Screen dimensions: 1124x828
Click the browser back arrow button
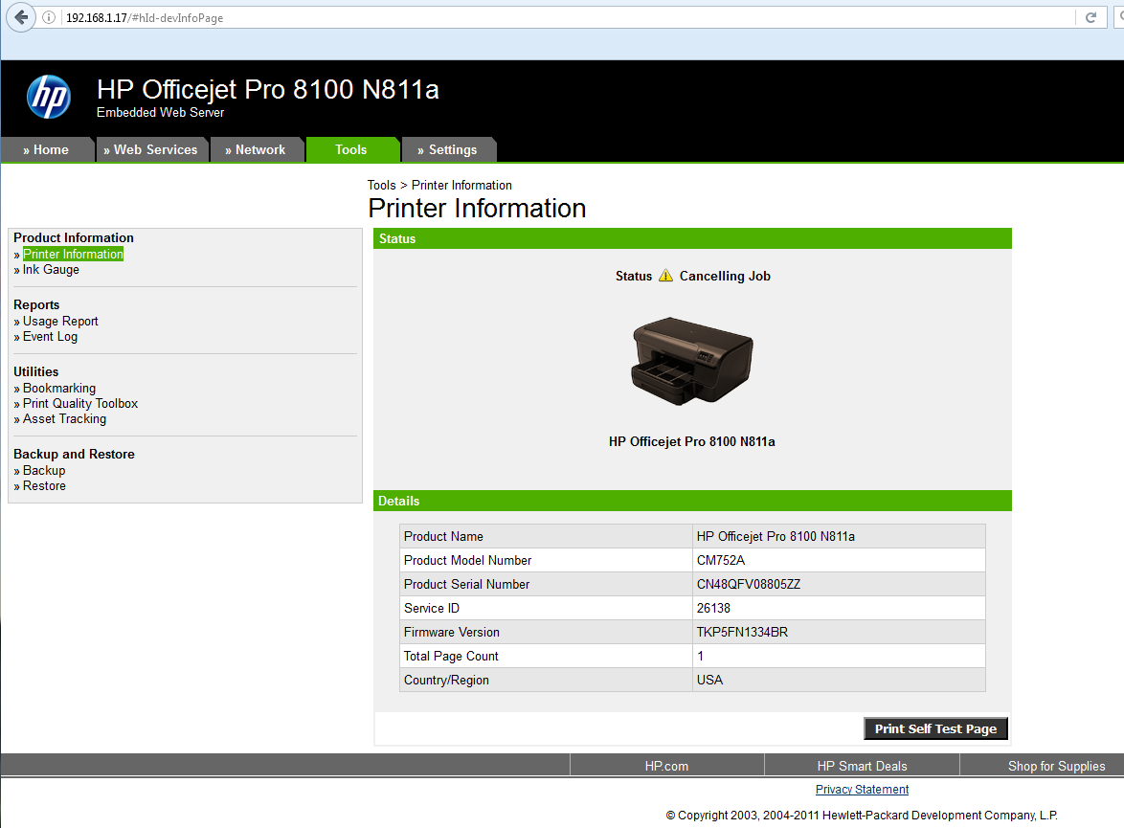(21, 17)
